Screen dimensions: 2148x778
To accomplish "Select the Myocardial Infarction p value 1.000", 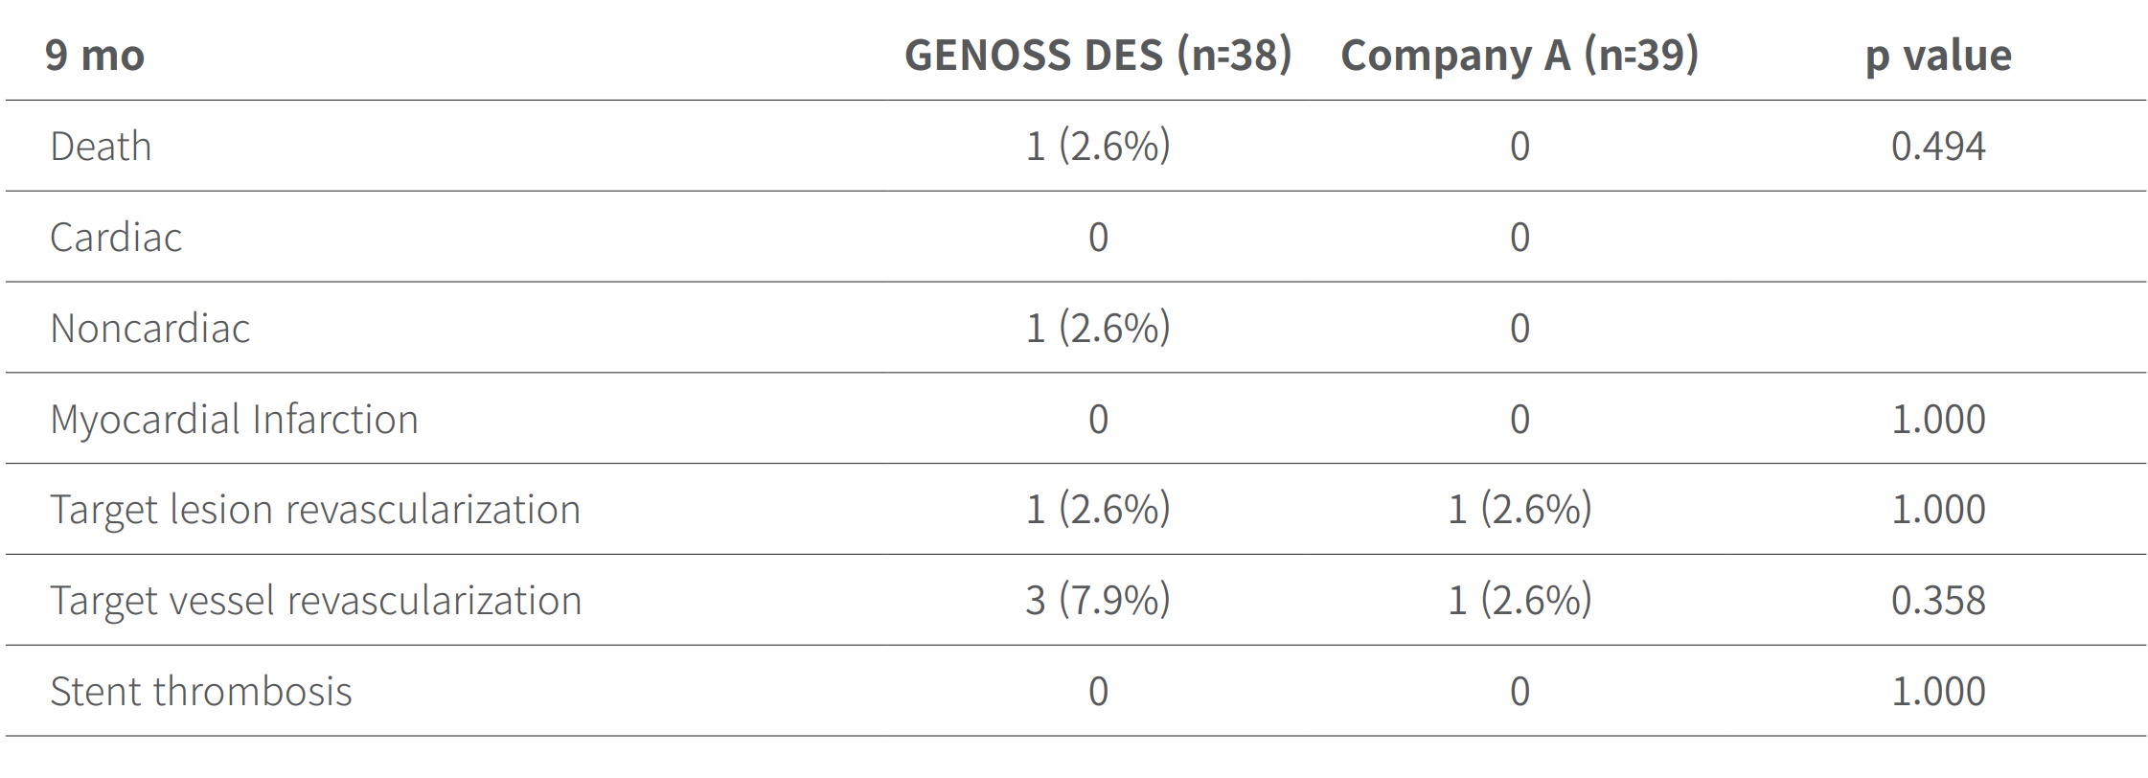I will click(x=1937, y=420).
